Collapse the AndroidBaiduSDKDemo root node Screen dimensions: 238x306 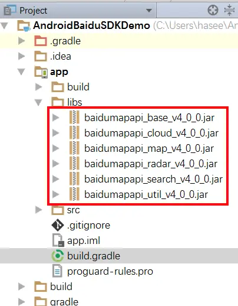[5, 26]
